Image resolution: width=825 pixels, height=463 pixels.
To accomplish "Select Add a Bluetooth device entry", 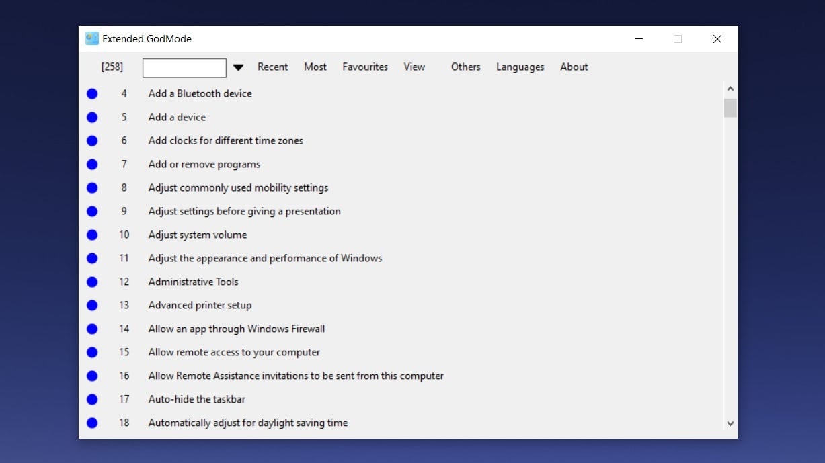I will pos(200,93).
